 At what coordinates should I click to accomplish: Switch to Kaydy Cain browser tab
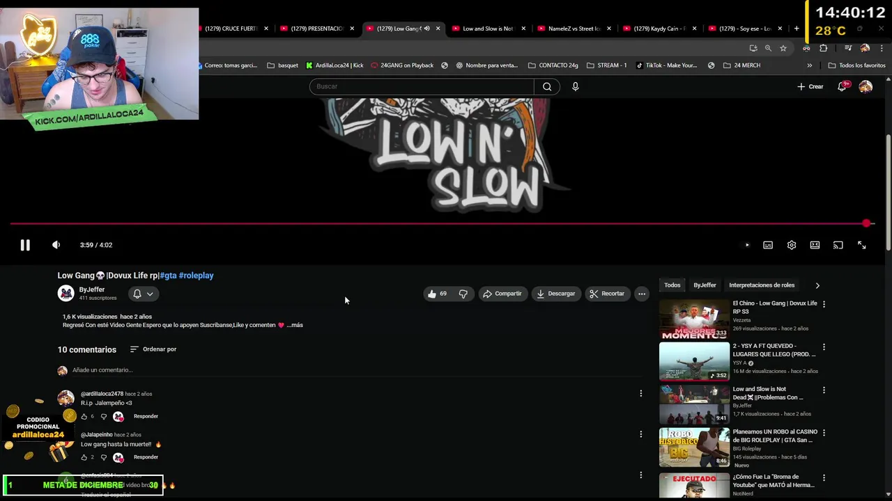(659, 29)
